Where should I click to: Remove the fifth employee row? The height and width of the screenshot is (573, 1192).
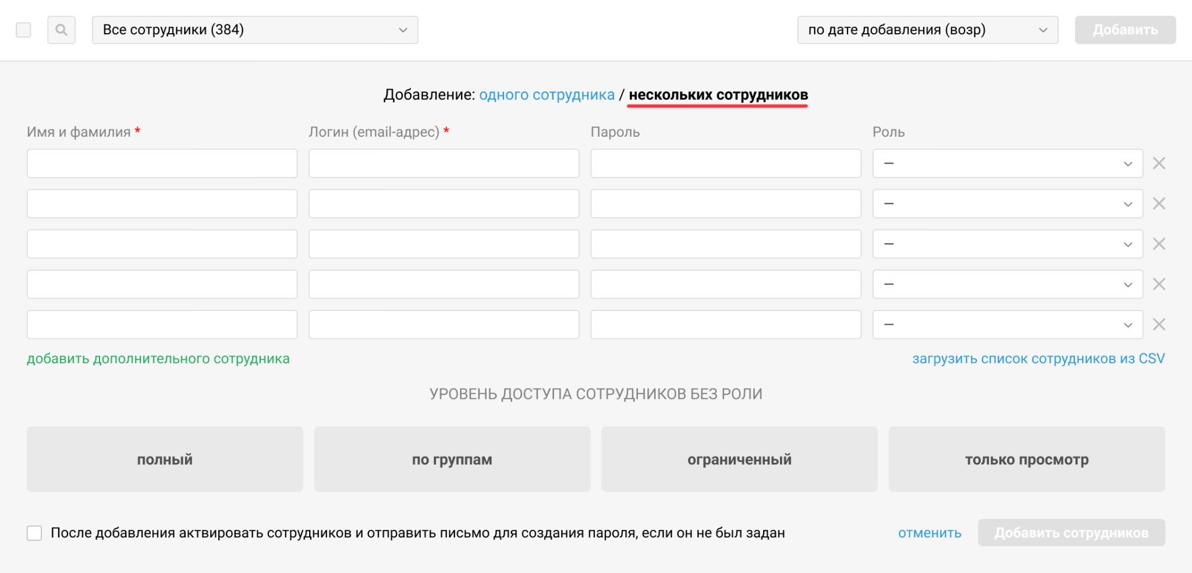(1159, 324)
